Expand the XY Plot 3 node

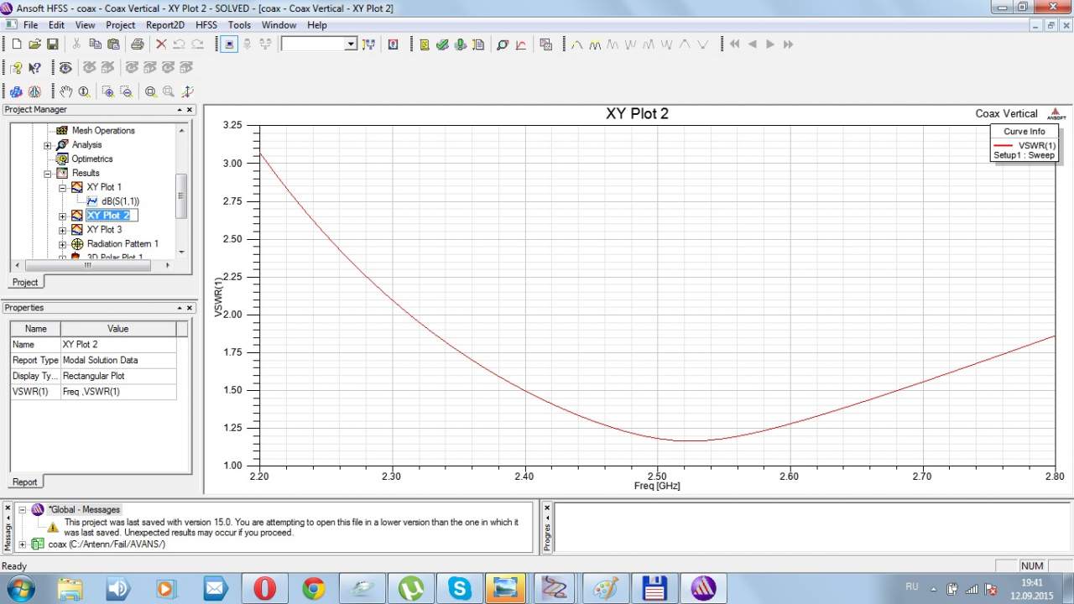point(62,230)
